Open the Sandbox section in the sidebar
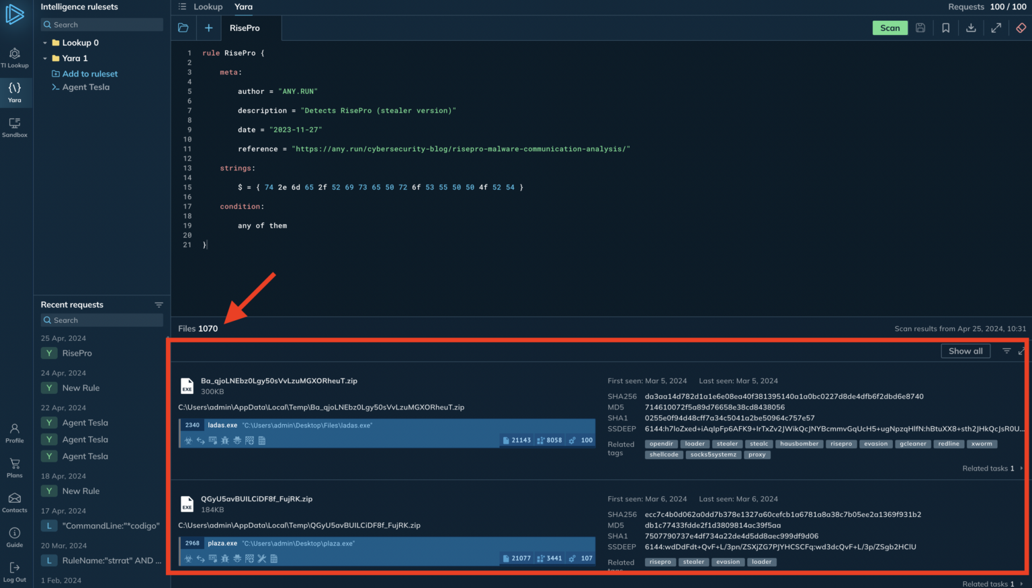Viewport: 1032px width, 588px height. point(15,127)
